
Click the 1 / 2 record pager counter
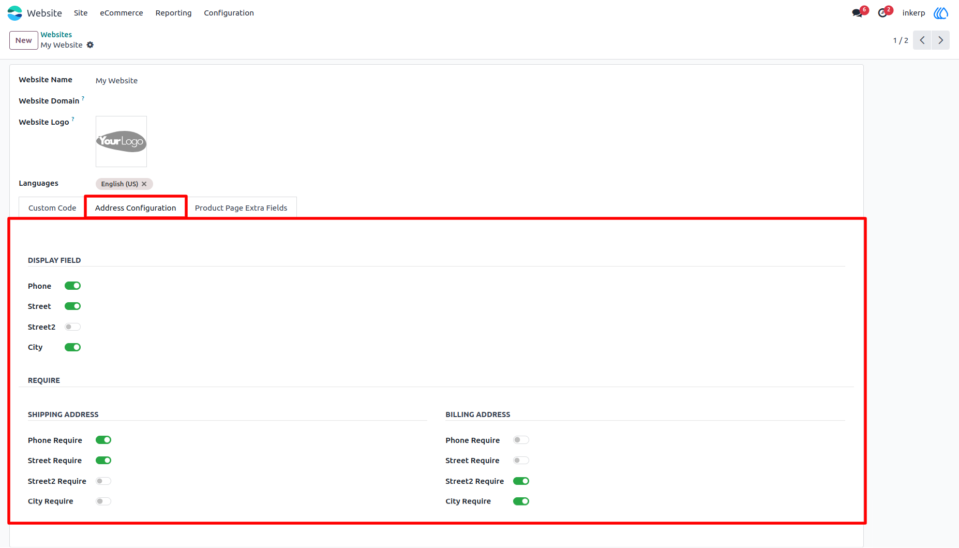pos(901,40)
